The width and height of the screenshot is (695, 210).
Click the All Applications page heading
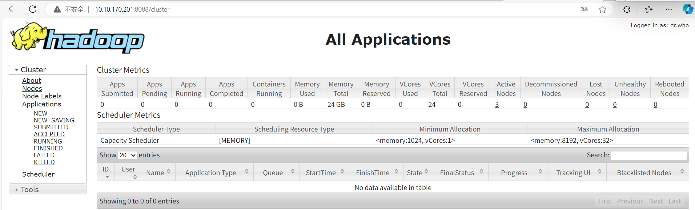388,39
